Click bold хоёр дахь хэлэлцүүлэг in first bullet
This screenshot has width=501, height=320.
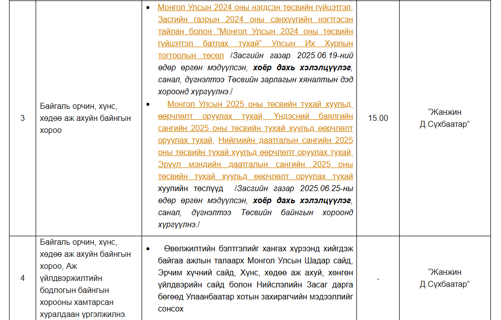[302, 68]
